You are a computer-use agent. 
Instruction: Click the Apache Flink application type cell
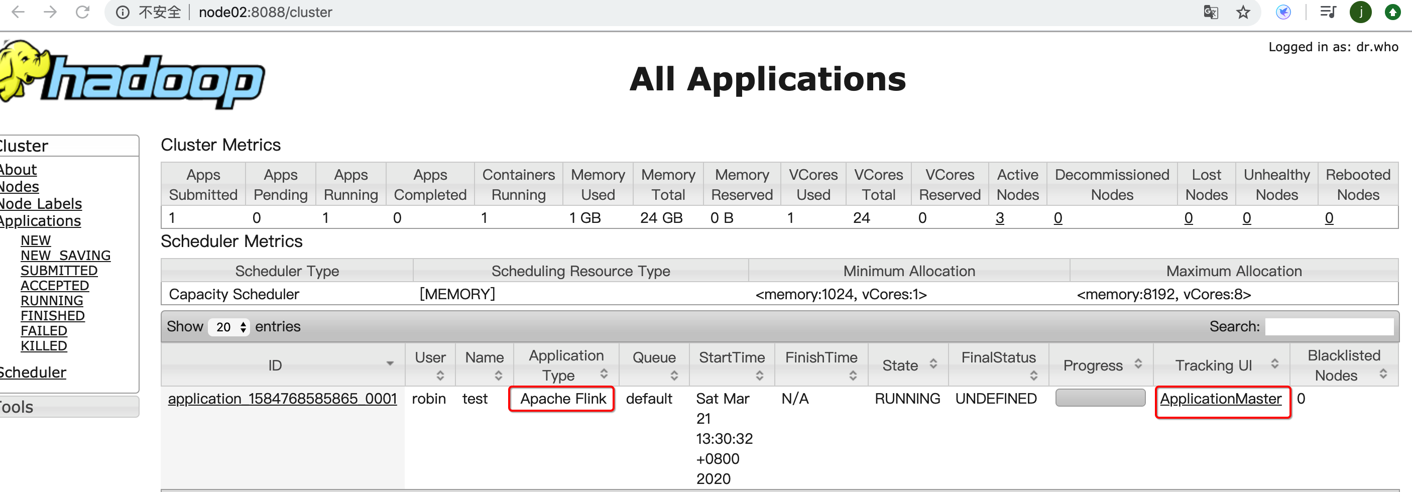point(563,399)
